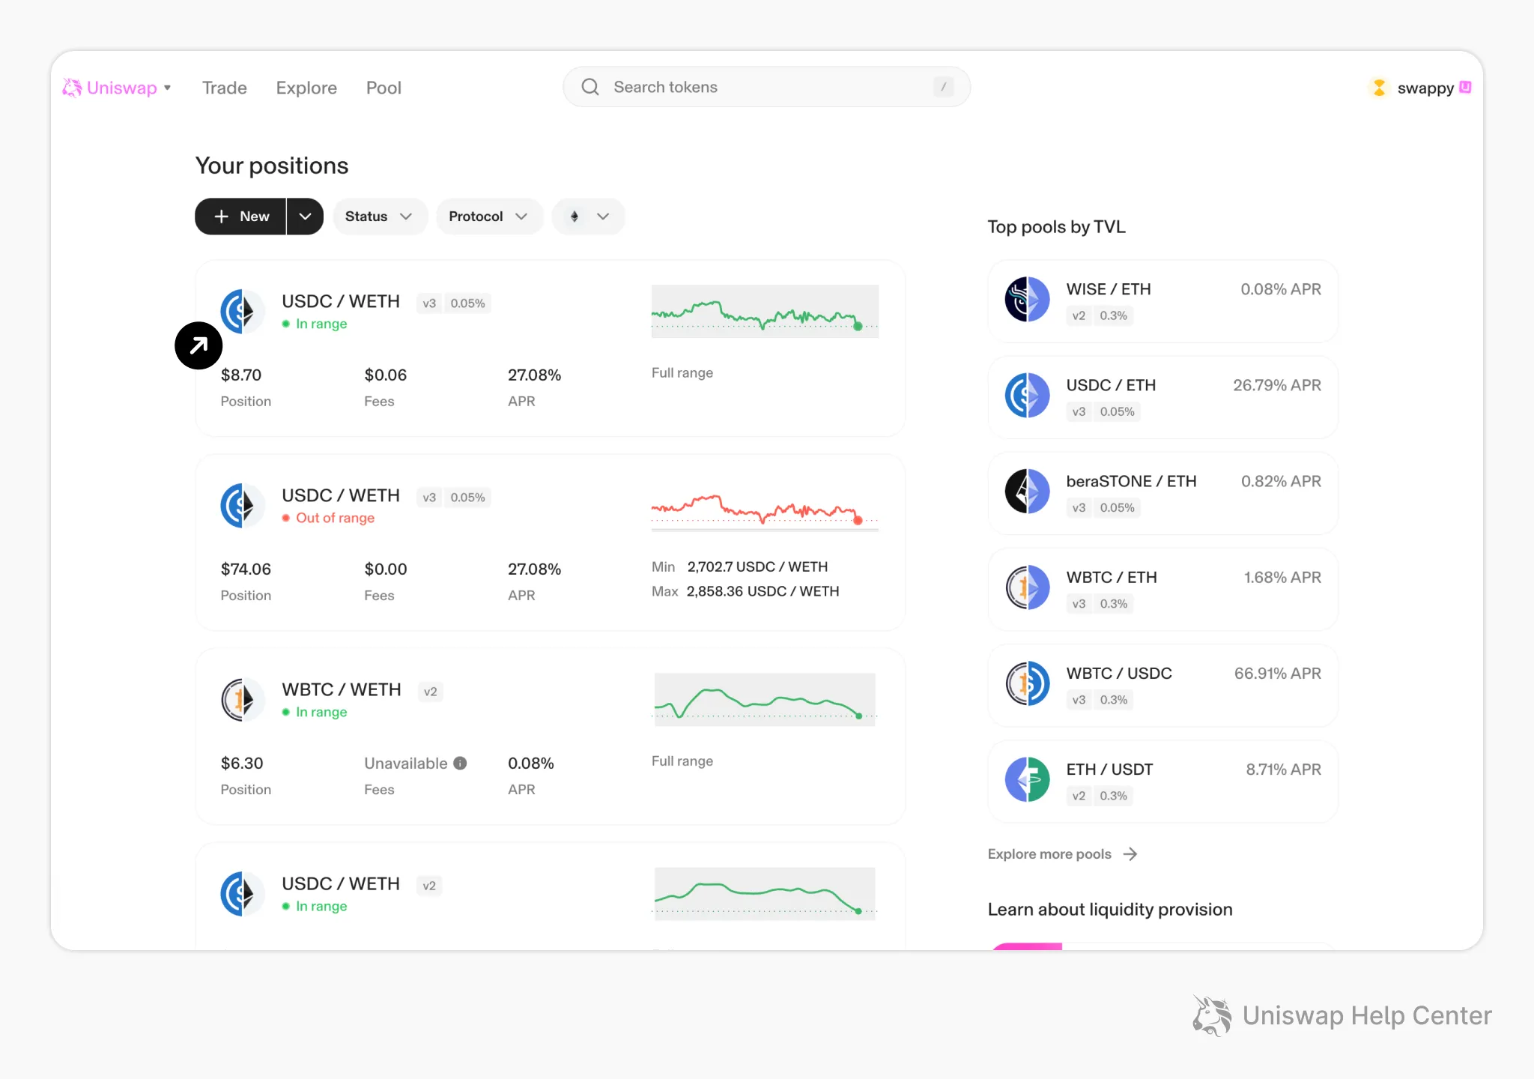Open first USDC / WETH in-range position icon
The image size is (1534, 1079).
click(242, 311)
